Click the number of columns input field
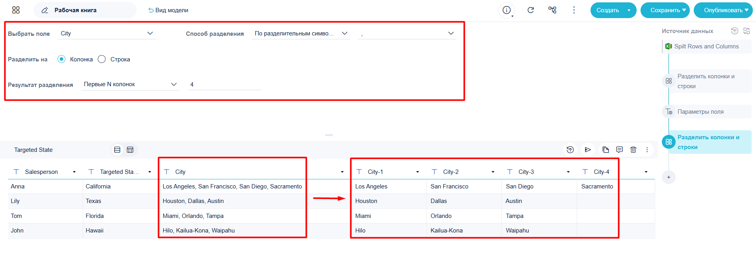756x262 pixels. coord(224,85)
